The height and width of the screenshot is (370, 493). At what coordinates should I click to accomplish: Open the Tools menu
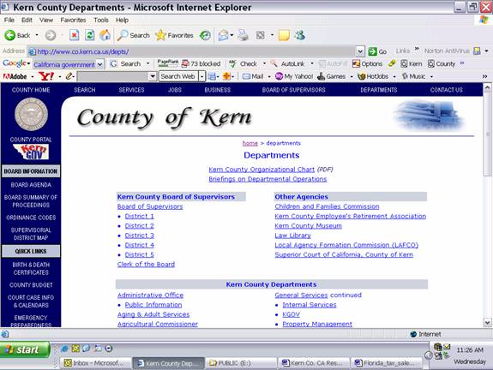click(101, 20)
